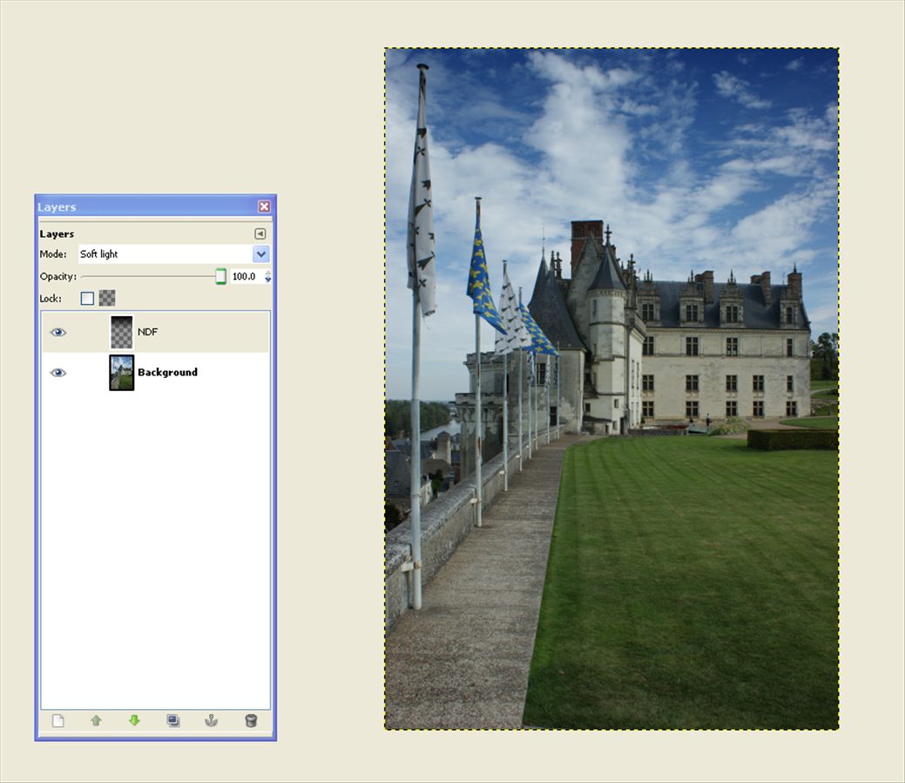
Task: Click the castle photo on the canvas
Action: pyautogui.click(x=611, y=389)
